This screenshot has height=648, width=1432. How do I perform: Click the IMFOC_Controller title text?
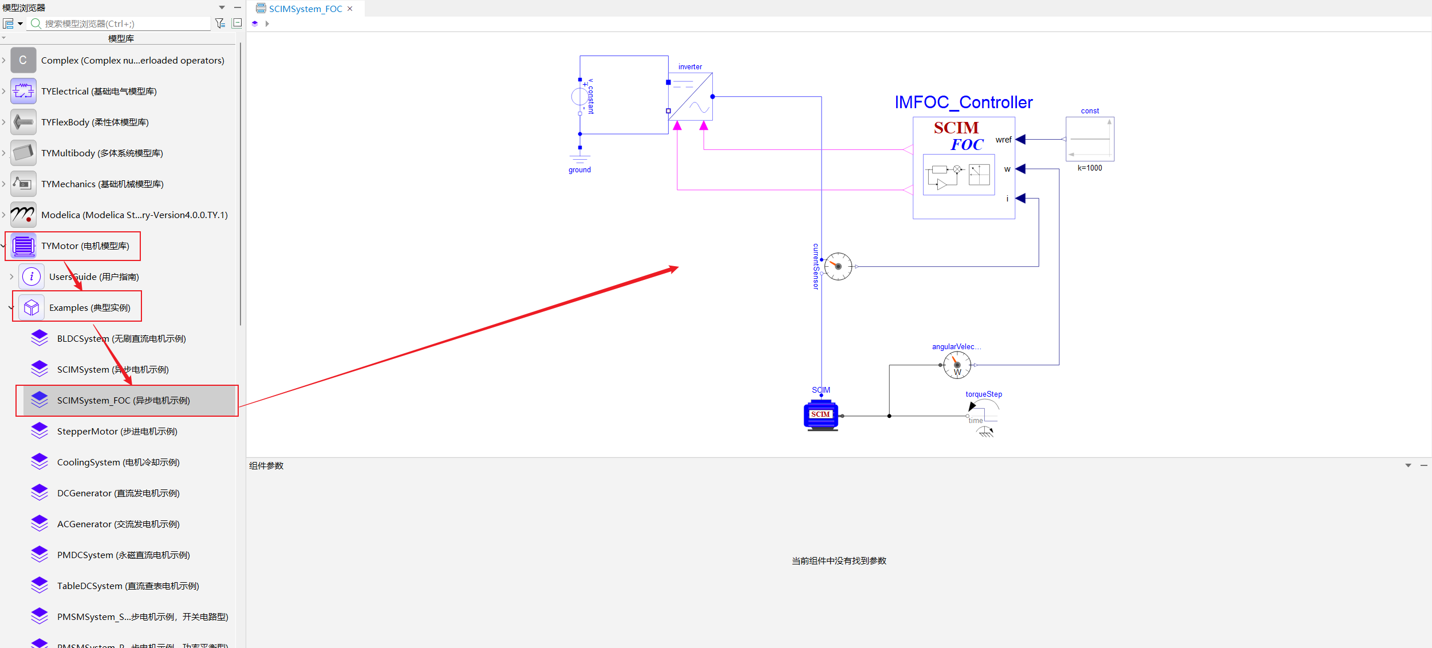964,102
